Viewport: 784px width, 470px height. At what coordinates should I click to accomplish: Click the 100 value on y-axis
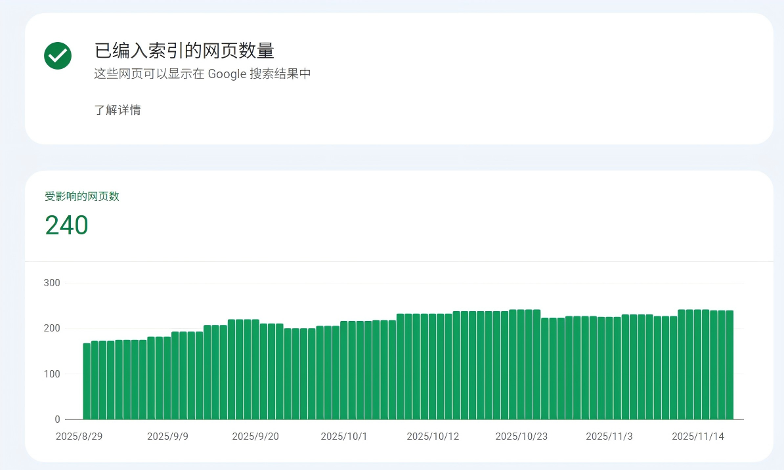tap(52, 374)
